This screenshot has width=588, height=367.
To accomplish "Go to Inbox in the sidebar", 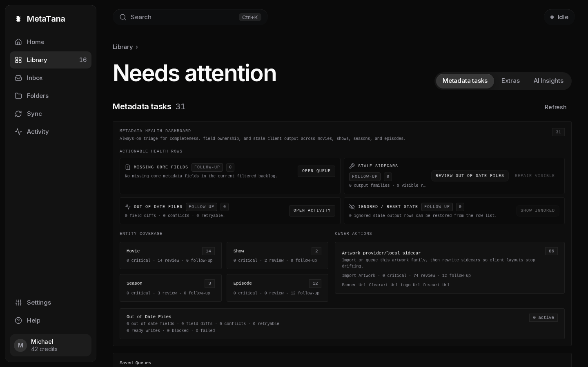I will point(51,78).
